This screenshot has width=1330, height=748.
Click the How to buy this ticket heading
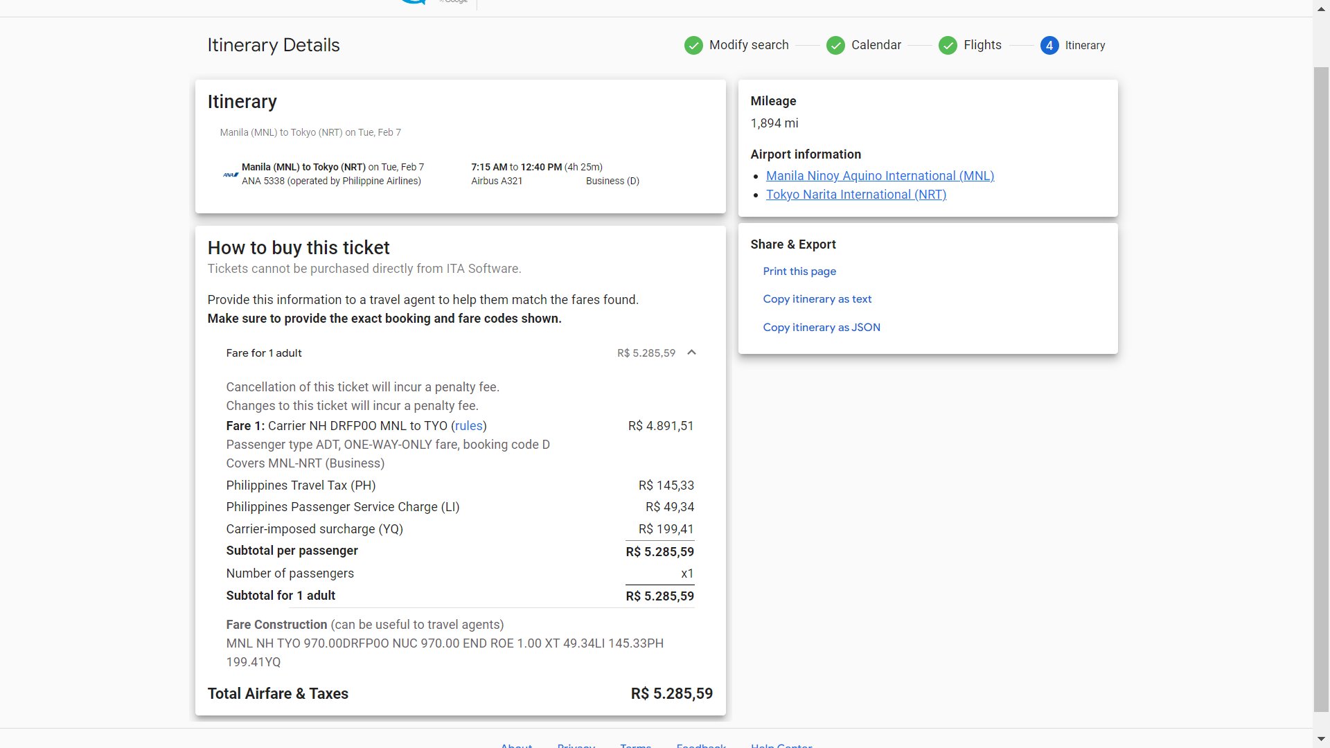299,248
